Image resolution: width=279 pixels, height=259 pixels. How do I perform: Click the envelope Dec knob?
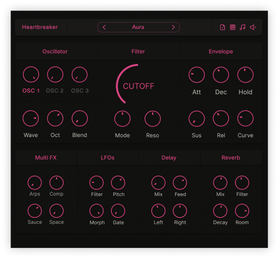[221, 75]
